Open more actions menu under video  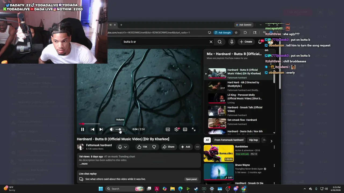[x=198, y=147]
